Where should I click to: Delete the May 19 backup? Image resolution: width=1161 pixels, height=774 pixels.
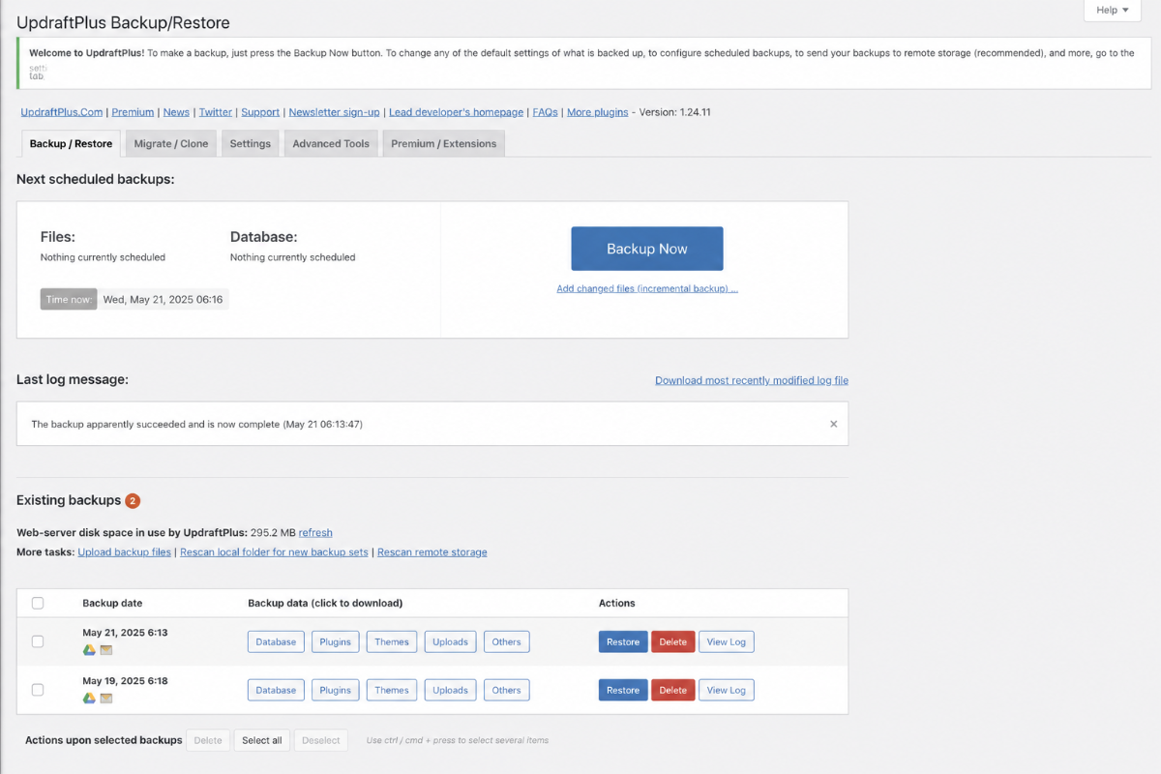(x=673, y=690)
